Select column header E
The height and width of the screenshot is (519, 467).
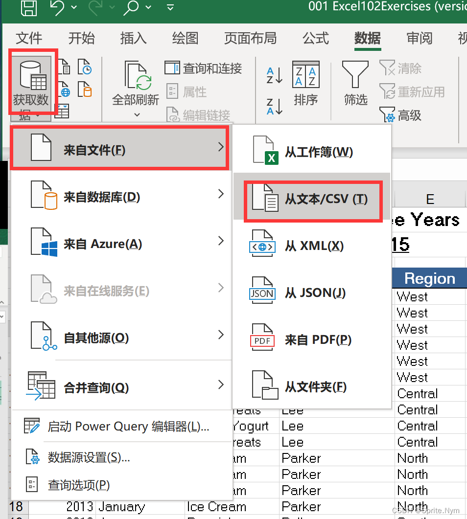click(430, 199)
